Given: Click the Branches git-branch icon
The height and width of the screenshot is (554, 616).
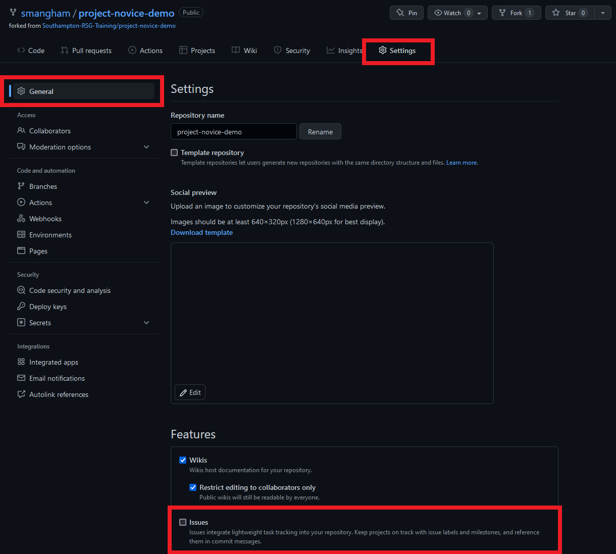Looking at the screenshot, I should click(x=21, y=186).
